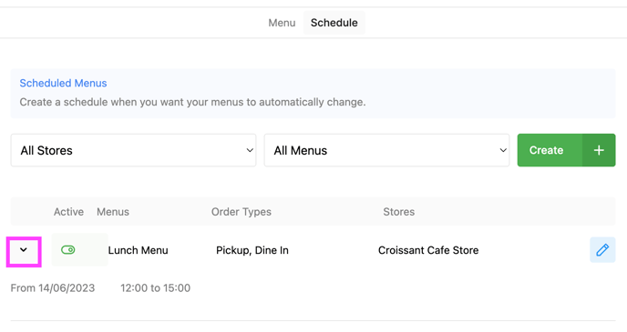Click the plus icon beside Create
The height and width of the screenshot is (332, 627).
(599, 150)
